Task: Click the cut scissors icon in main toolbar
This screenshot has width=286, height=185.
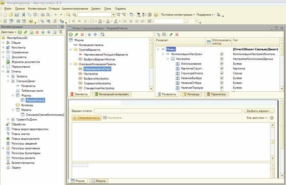Action: 23,15
